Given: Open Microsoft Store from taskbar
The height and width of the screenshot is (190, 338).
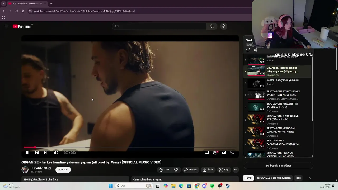Looking at the screenshot, I should point(189,186).
